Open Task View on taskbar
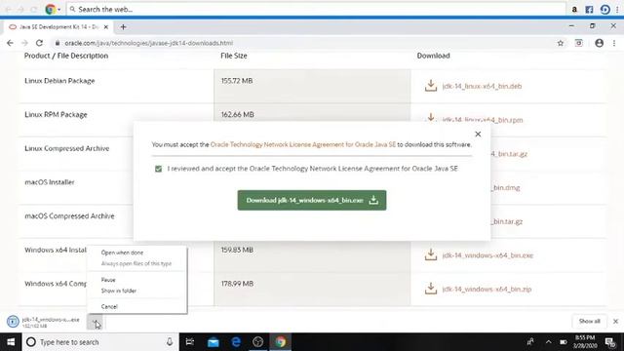624x351 pixels. (x=190, y=342)
